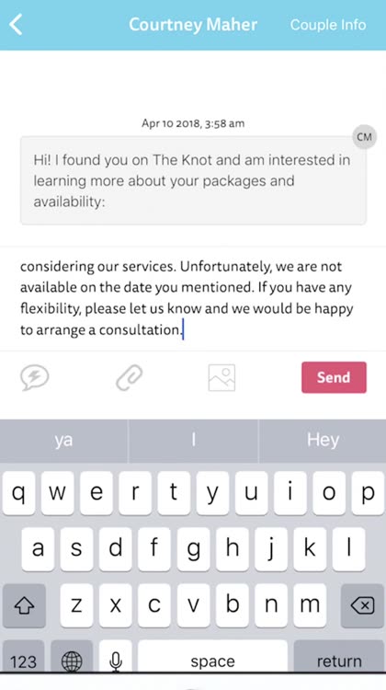The height and width of the screenshot is (690, 386).
Task: Toggle the shift key
Action: coord(24,605)
